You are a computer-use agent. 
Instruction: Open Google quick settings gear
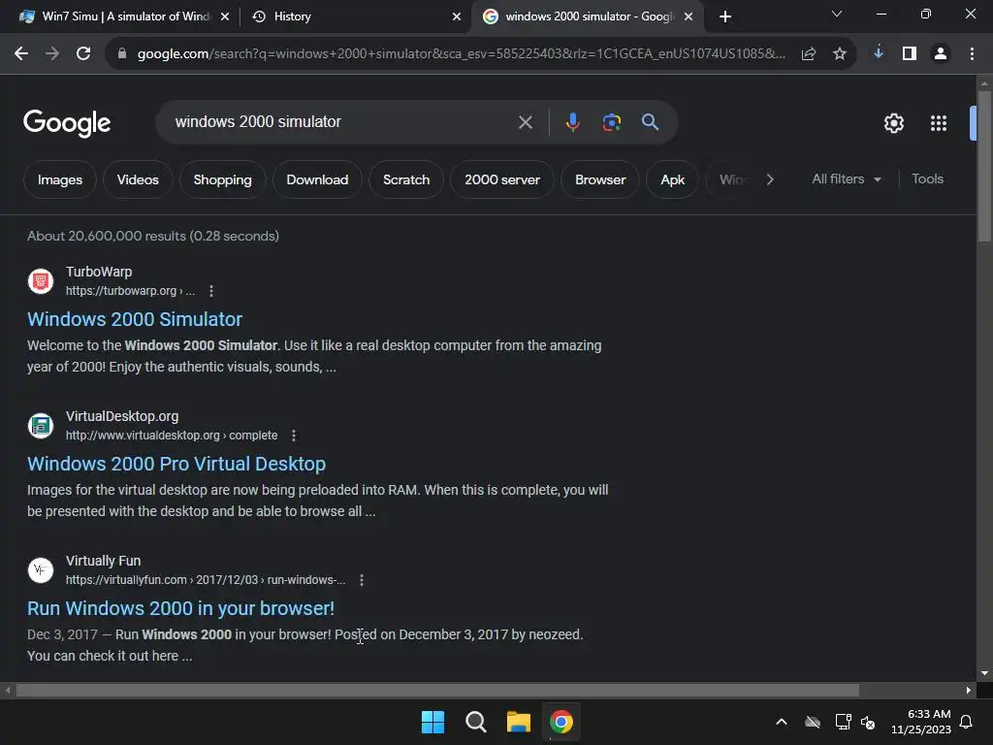click(x=893, y=123)
